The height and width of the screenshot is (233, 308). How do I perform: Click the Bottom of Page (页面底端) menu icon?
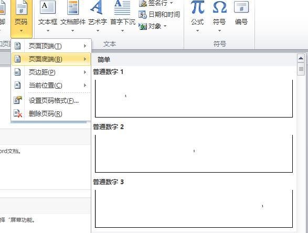coord(18,59)
